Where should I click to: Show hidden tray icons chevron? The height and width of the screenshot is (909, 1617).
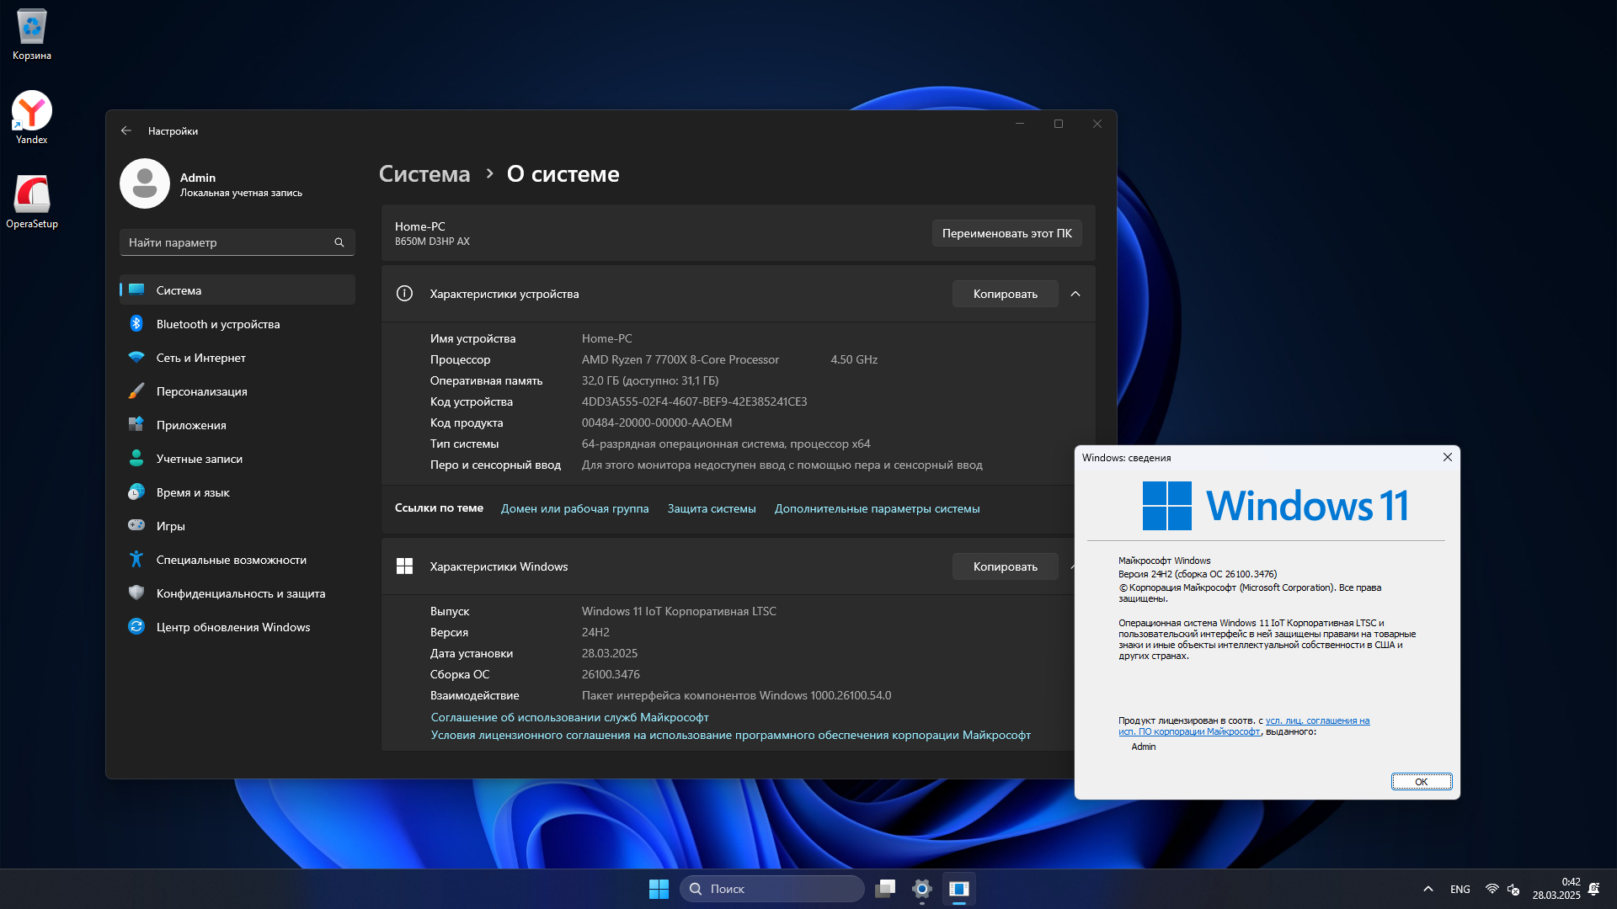[x=1428, y=889]
